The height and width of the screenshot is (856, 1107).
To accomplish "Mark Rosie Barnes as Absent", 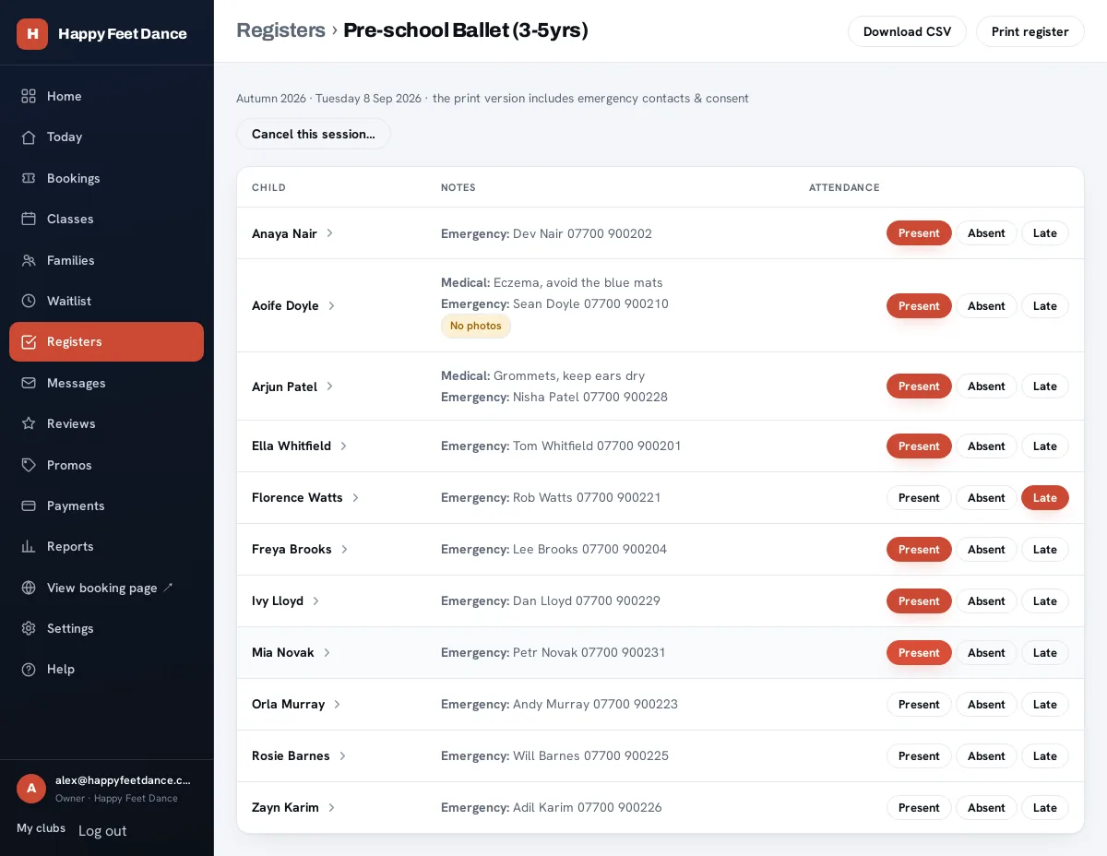I will click(x=986, y=756).
